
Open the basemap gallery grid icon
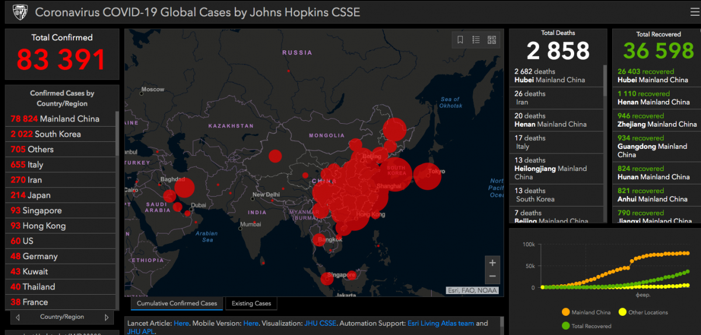(x=491, y=40)
